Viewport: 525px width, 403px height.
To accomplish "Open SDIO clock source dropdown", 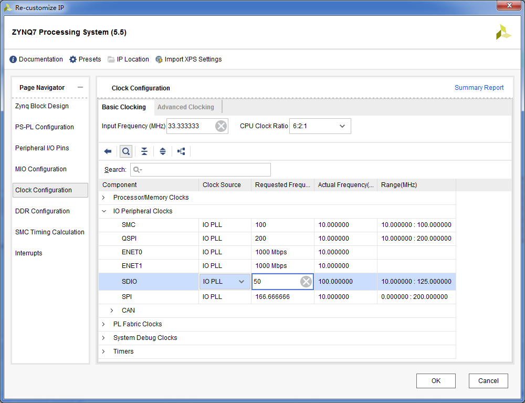I will (225, 282).
